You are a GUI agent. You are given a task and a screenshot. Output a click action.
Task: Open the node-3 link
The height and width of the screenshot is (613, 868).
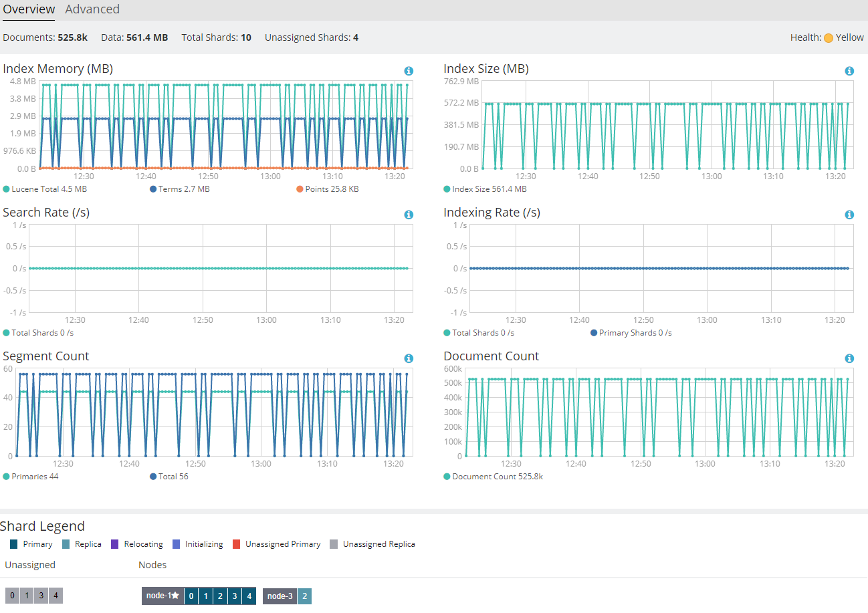coord(280,596)
